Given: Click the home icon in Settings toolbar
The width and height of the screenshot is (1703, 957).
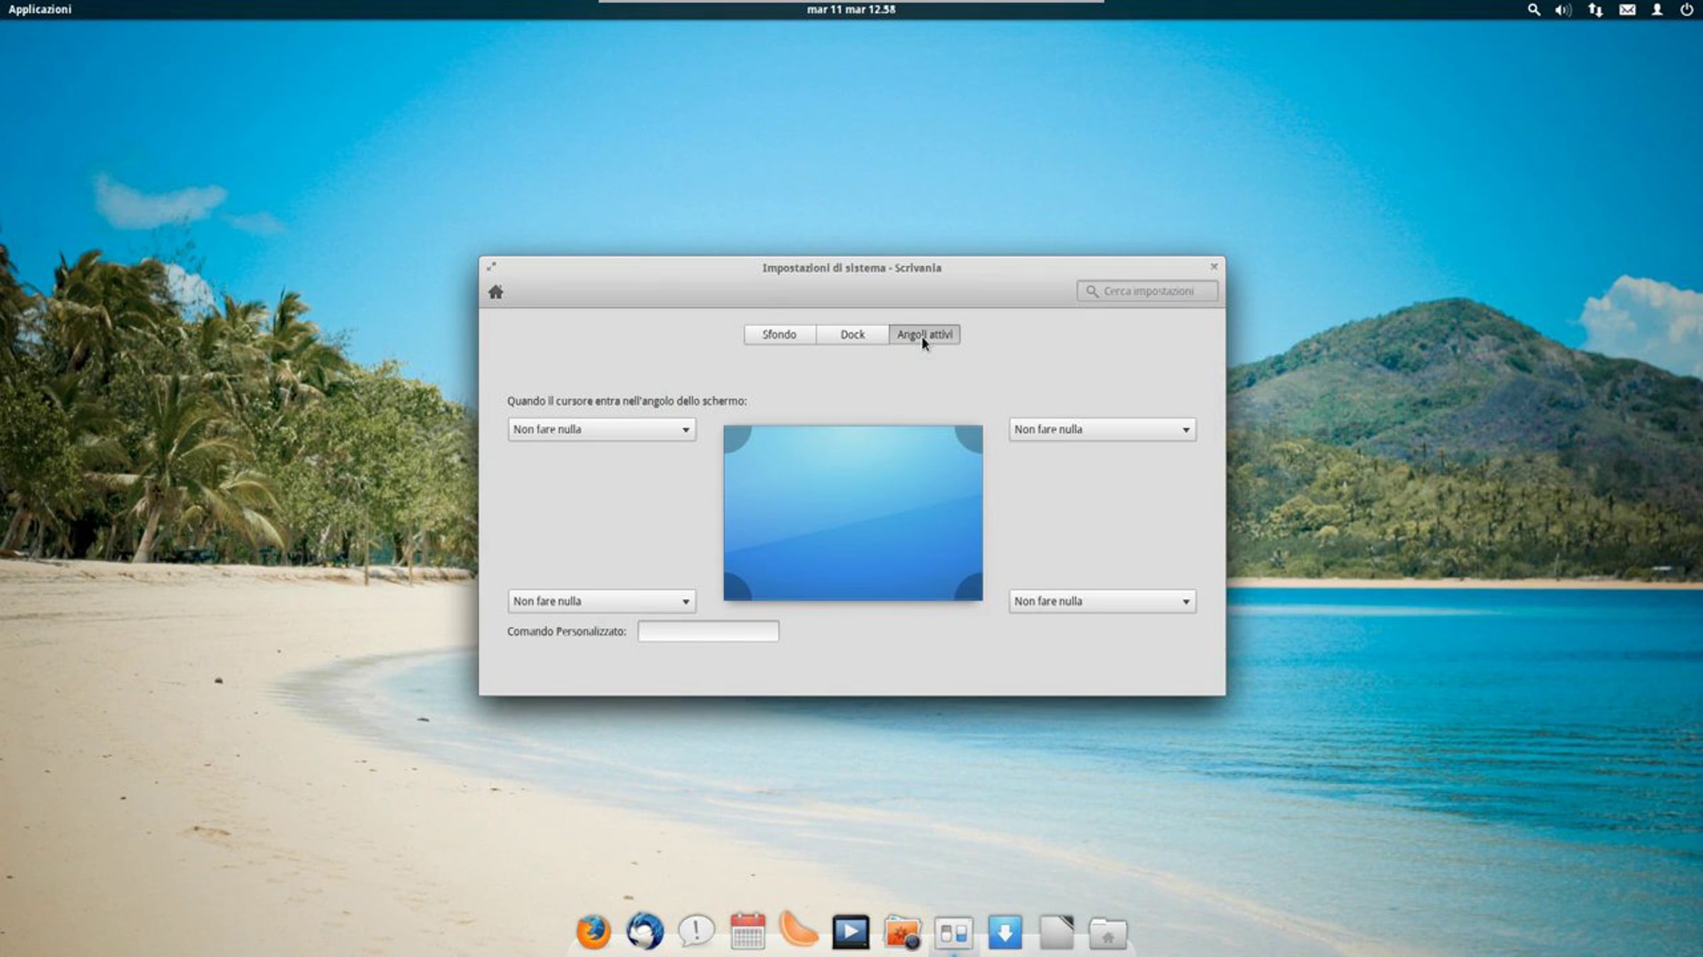Looking at the screenshot, I should 495,292.
